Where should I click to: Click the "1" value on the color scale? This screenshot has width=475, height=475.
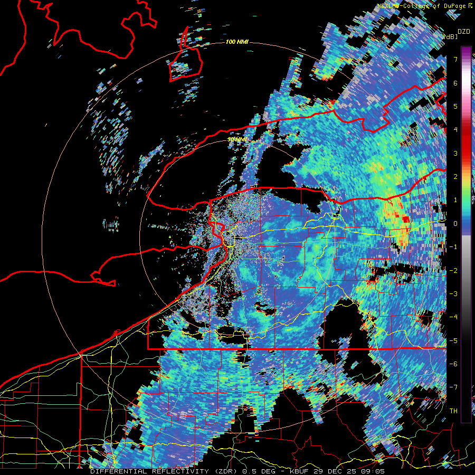tap(455, 200)
